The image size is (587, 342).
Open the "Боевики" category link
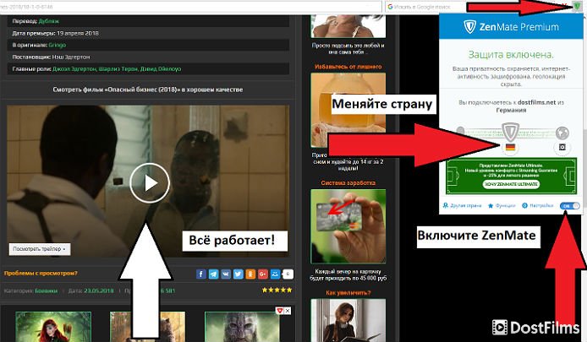46,290
